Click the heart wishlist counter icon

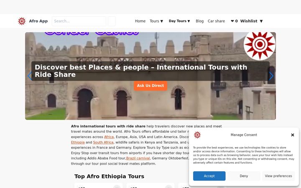click(x=234, y=21)
